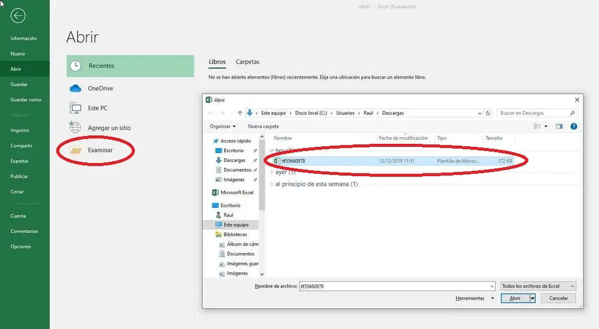Image resolution: width=599 pixels, height=329 pixels.
Task: Open Cuenta in the sidebar
Action: pyautogui.click(x=19, y=216)
